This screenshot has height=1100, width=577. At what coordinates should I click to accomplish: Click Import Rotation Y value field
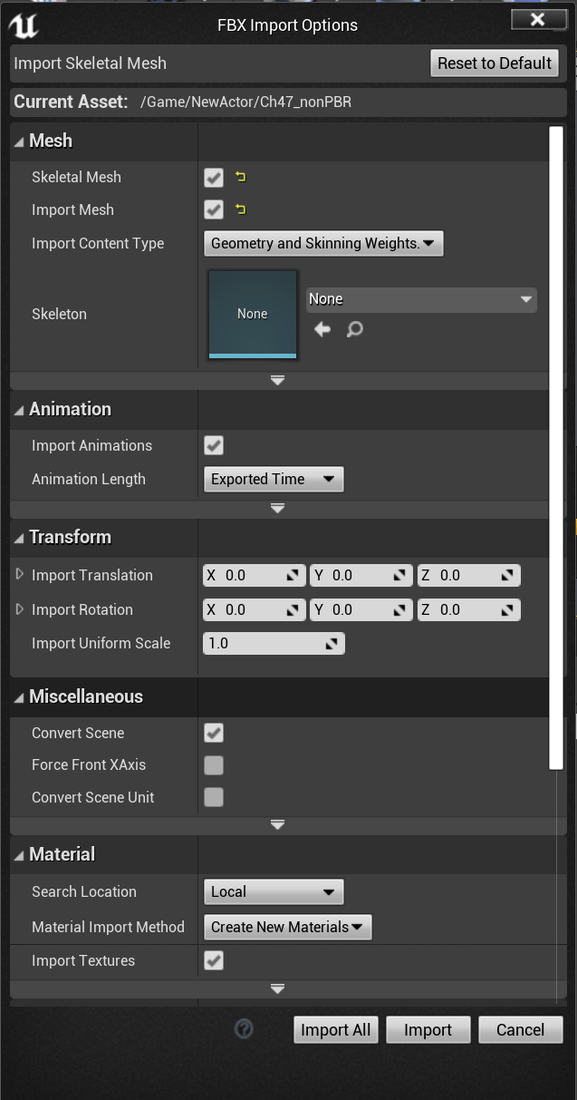tap(361, 609)
